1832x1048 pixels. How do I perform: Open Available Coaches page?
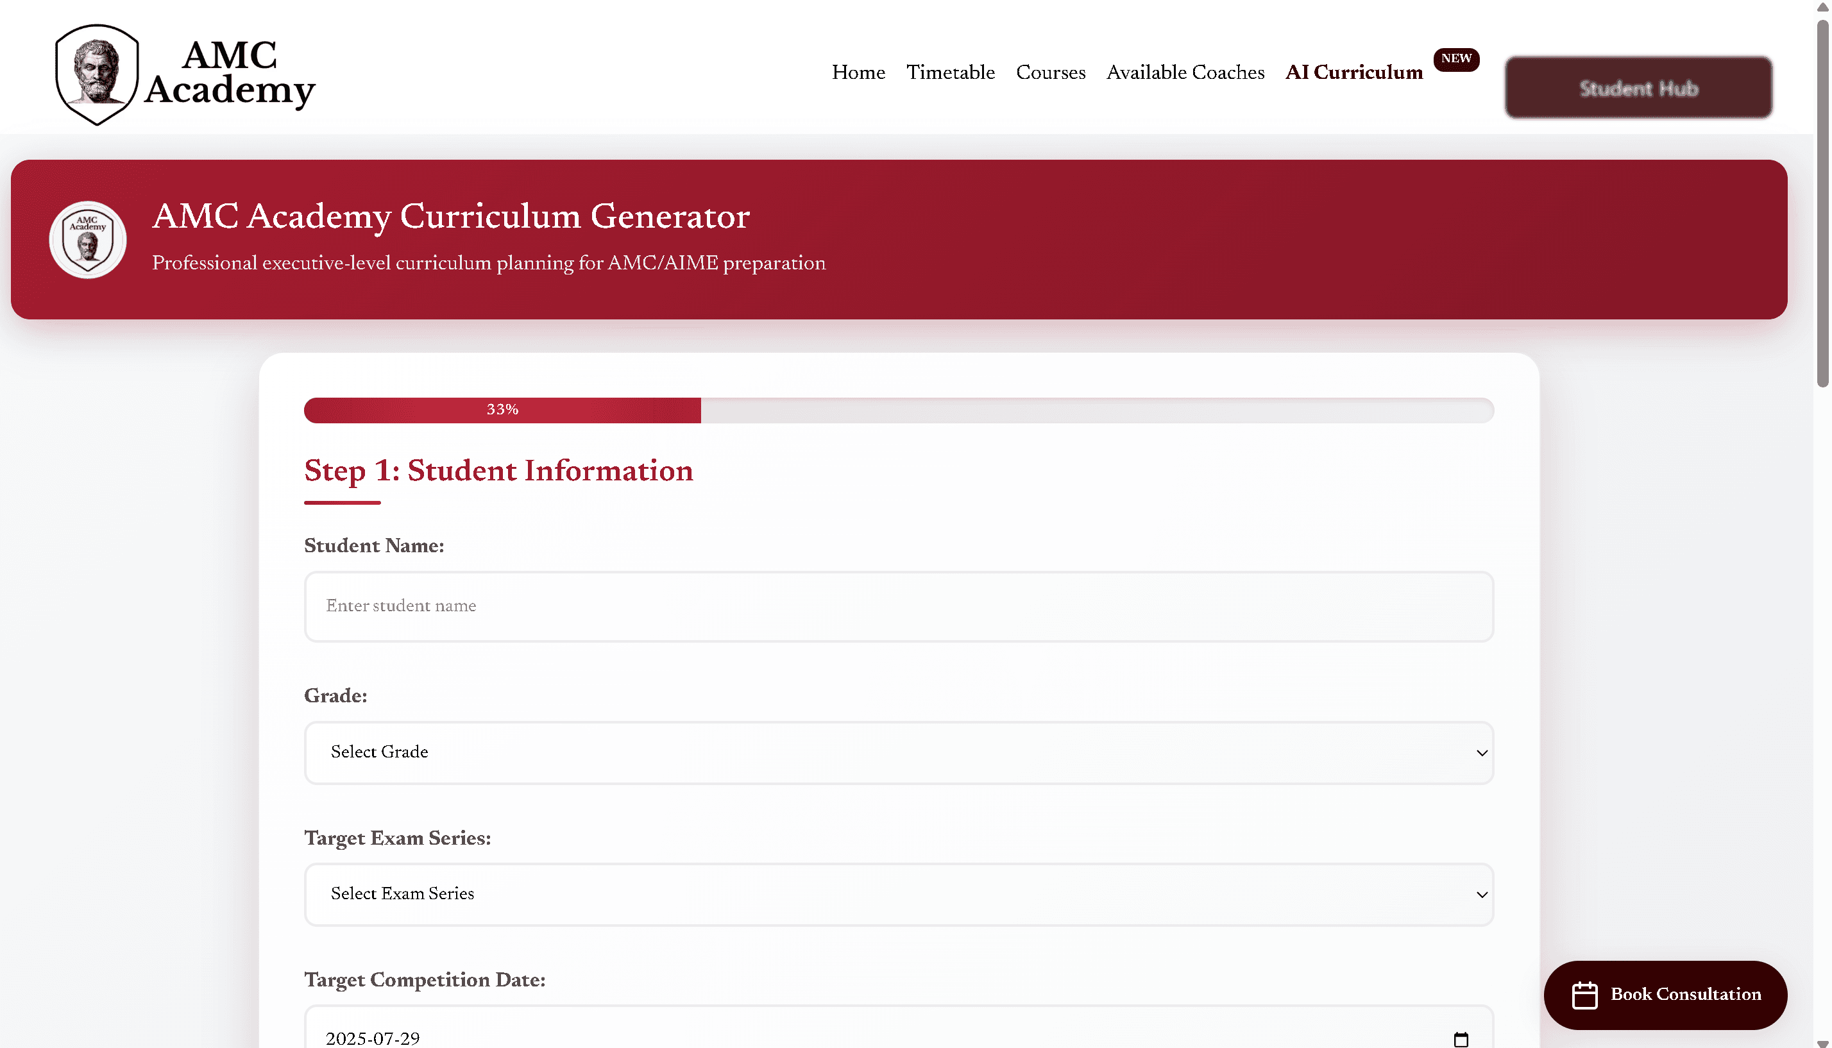tap(1185, 72)
